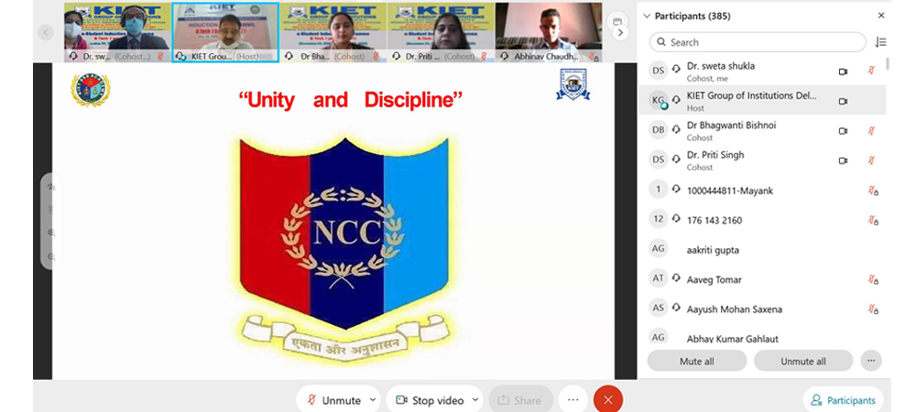Toggle the Participants panel button
This screenshot has height=412, width=916.
[x=843, y=400]
